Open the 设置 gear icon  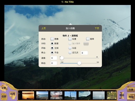click(4, 88)
